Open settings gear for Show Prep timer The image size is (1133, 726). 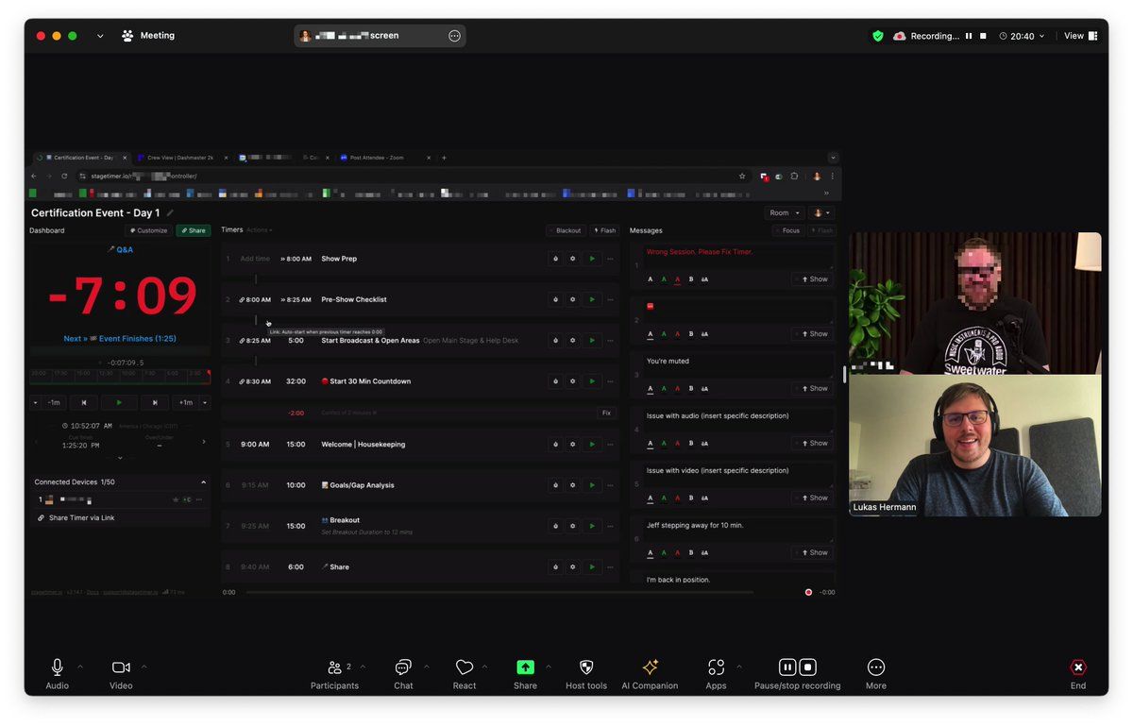[573, 259]
